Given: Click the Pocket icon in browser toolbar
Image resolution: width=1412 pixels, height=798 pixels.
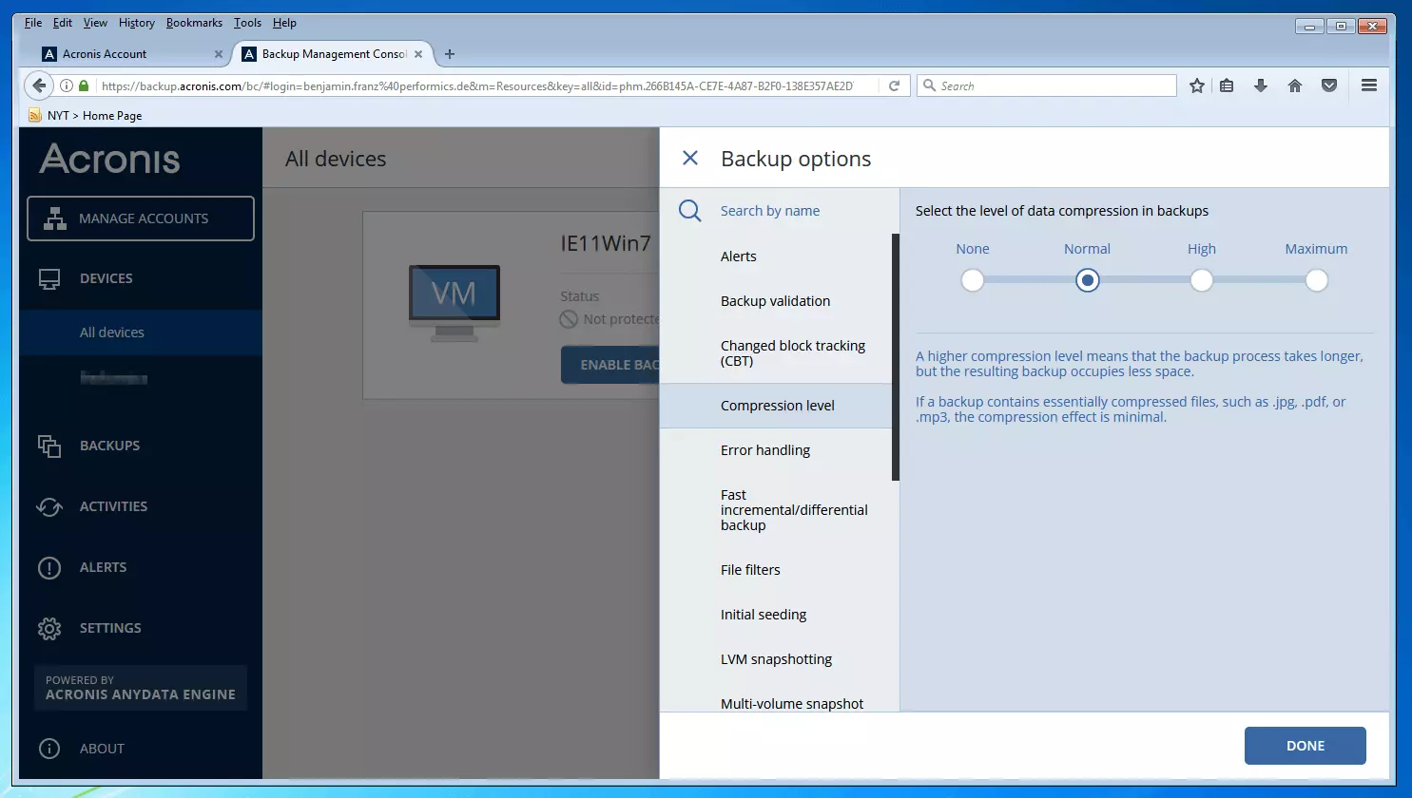Looking at the screenshot, I should 1329,85.
